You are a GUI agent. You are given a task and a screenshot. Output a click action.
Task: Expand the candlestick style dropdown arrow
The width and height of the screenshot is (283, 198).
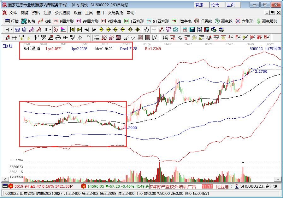click(50, 30)
